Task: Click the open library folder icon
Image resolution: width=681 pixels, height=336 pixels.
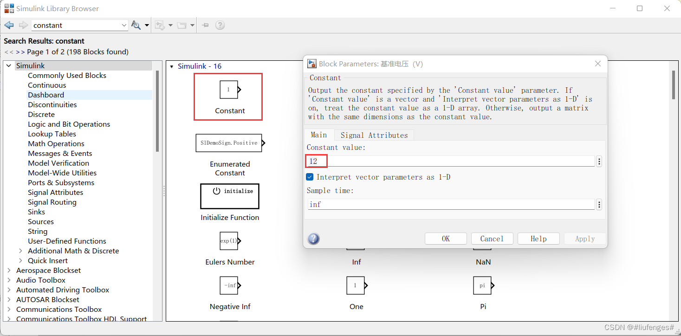Action: pyautogui.click(x=182, y=25)
